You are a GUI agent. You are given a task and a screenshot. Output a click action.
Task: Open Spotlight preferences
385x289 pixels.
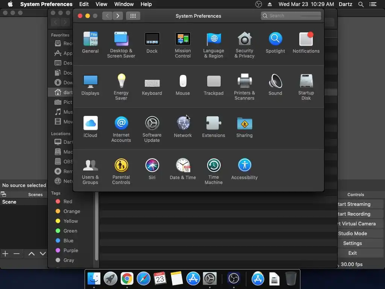tap(275, 43)
